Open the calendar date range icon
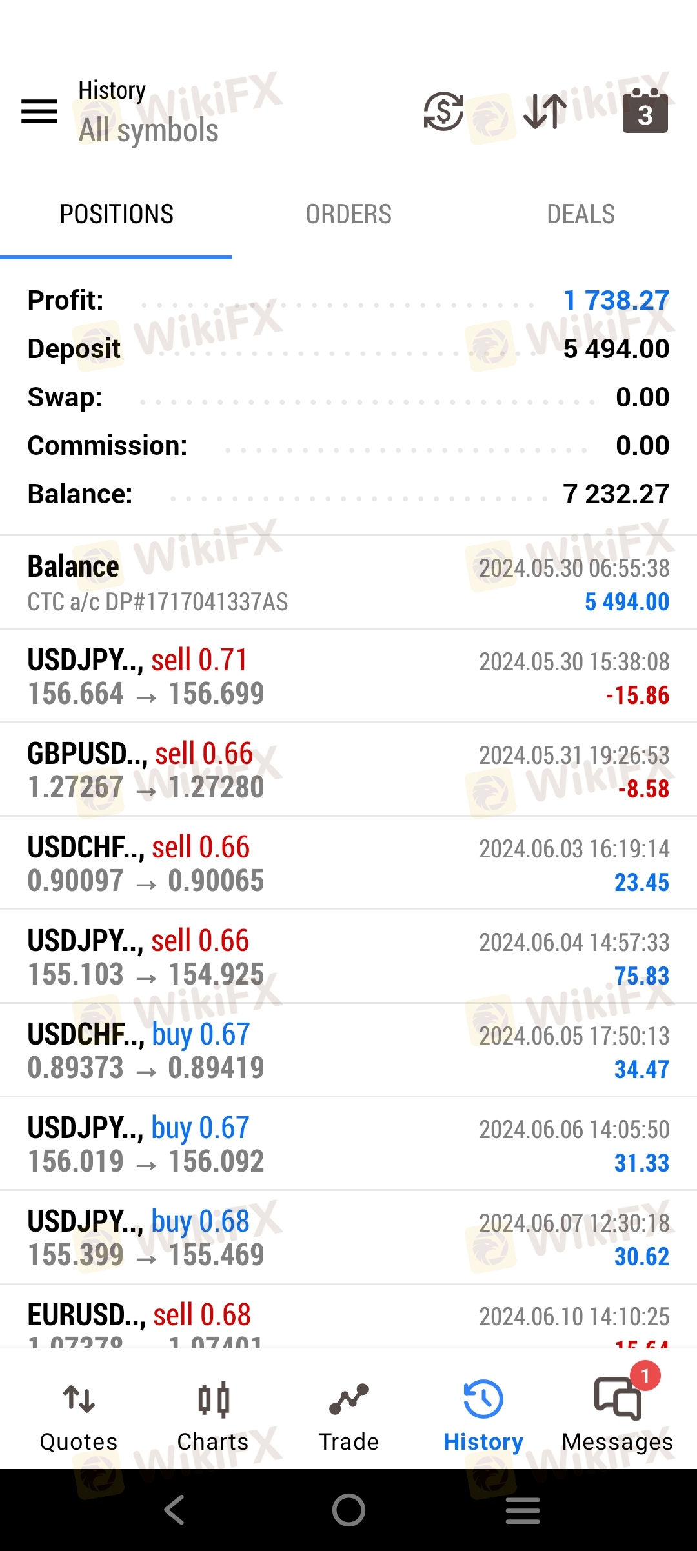697x1551 pixels. click(645, 111)
